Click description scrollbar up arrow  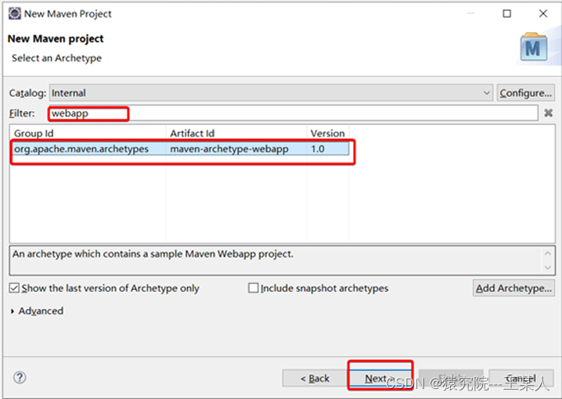click(x=548, y=254)
